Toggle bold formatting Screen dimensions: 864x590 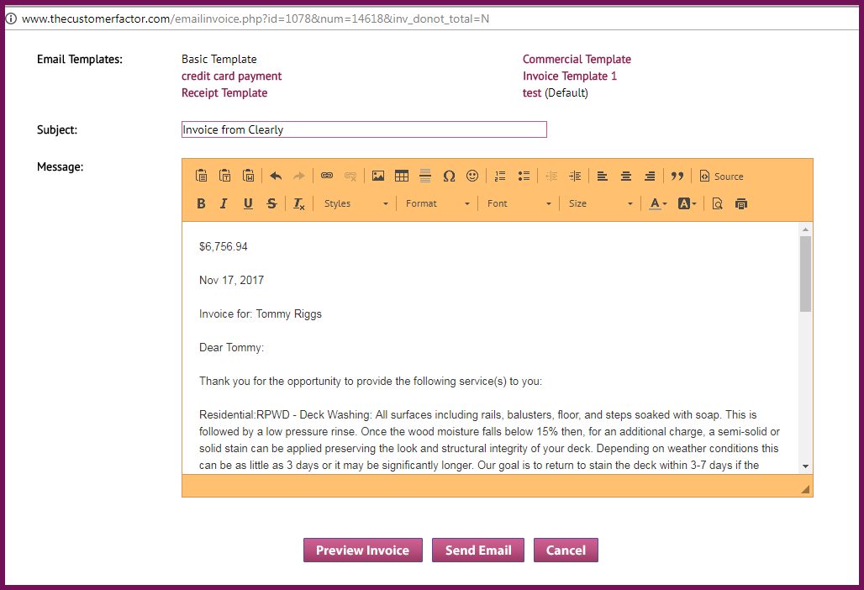click(x=201, y=203)
